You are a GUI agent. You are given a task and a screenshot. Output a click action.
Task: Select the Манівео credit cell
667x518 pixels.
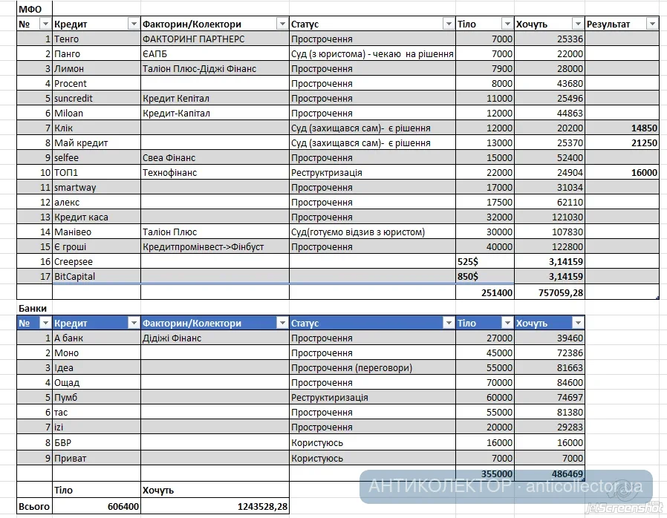[x=97, y=232]
